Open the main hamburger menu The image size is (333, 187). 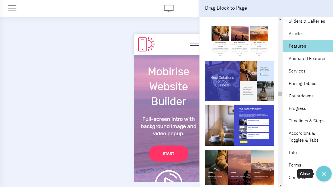tap(12, 8)
